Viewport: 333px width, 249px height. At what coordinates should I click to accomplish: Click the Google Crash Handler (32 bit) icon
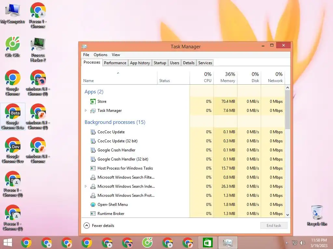pyautogui.click(x=93, y=159)
